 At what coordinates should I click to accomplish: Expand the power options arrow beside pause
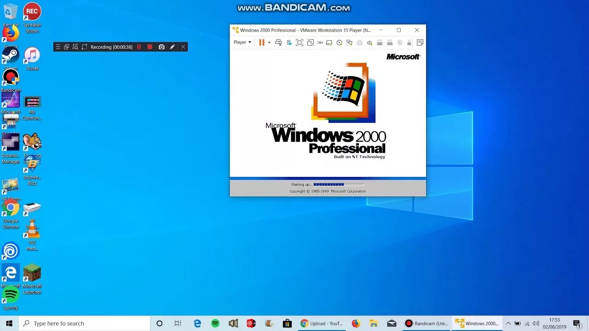click(269, 42)
